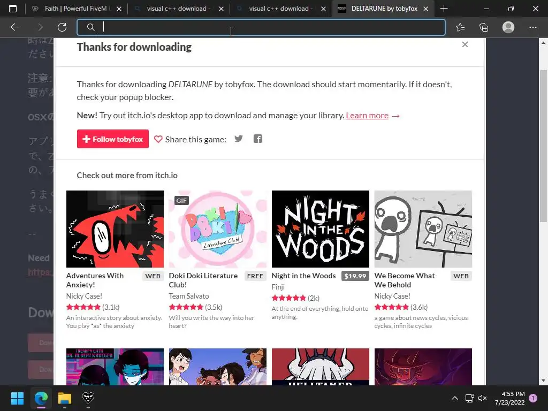Close the second visual c++ download tab

pyautogui.click(x=323, y=9)
